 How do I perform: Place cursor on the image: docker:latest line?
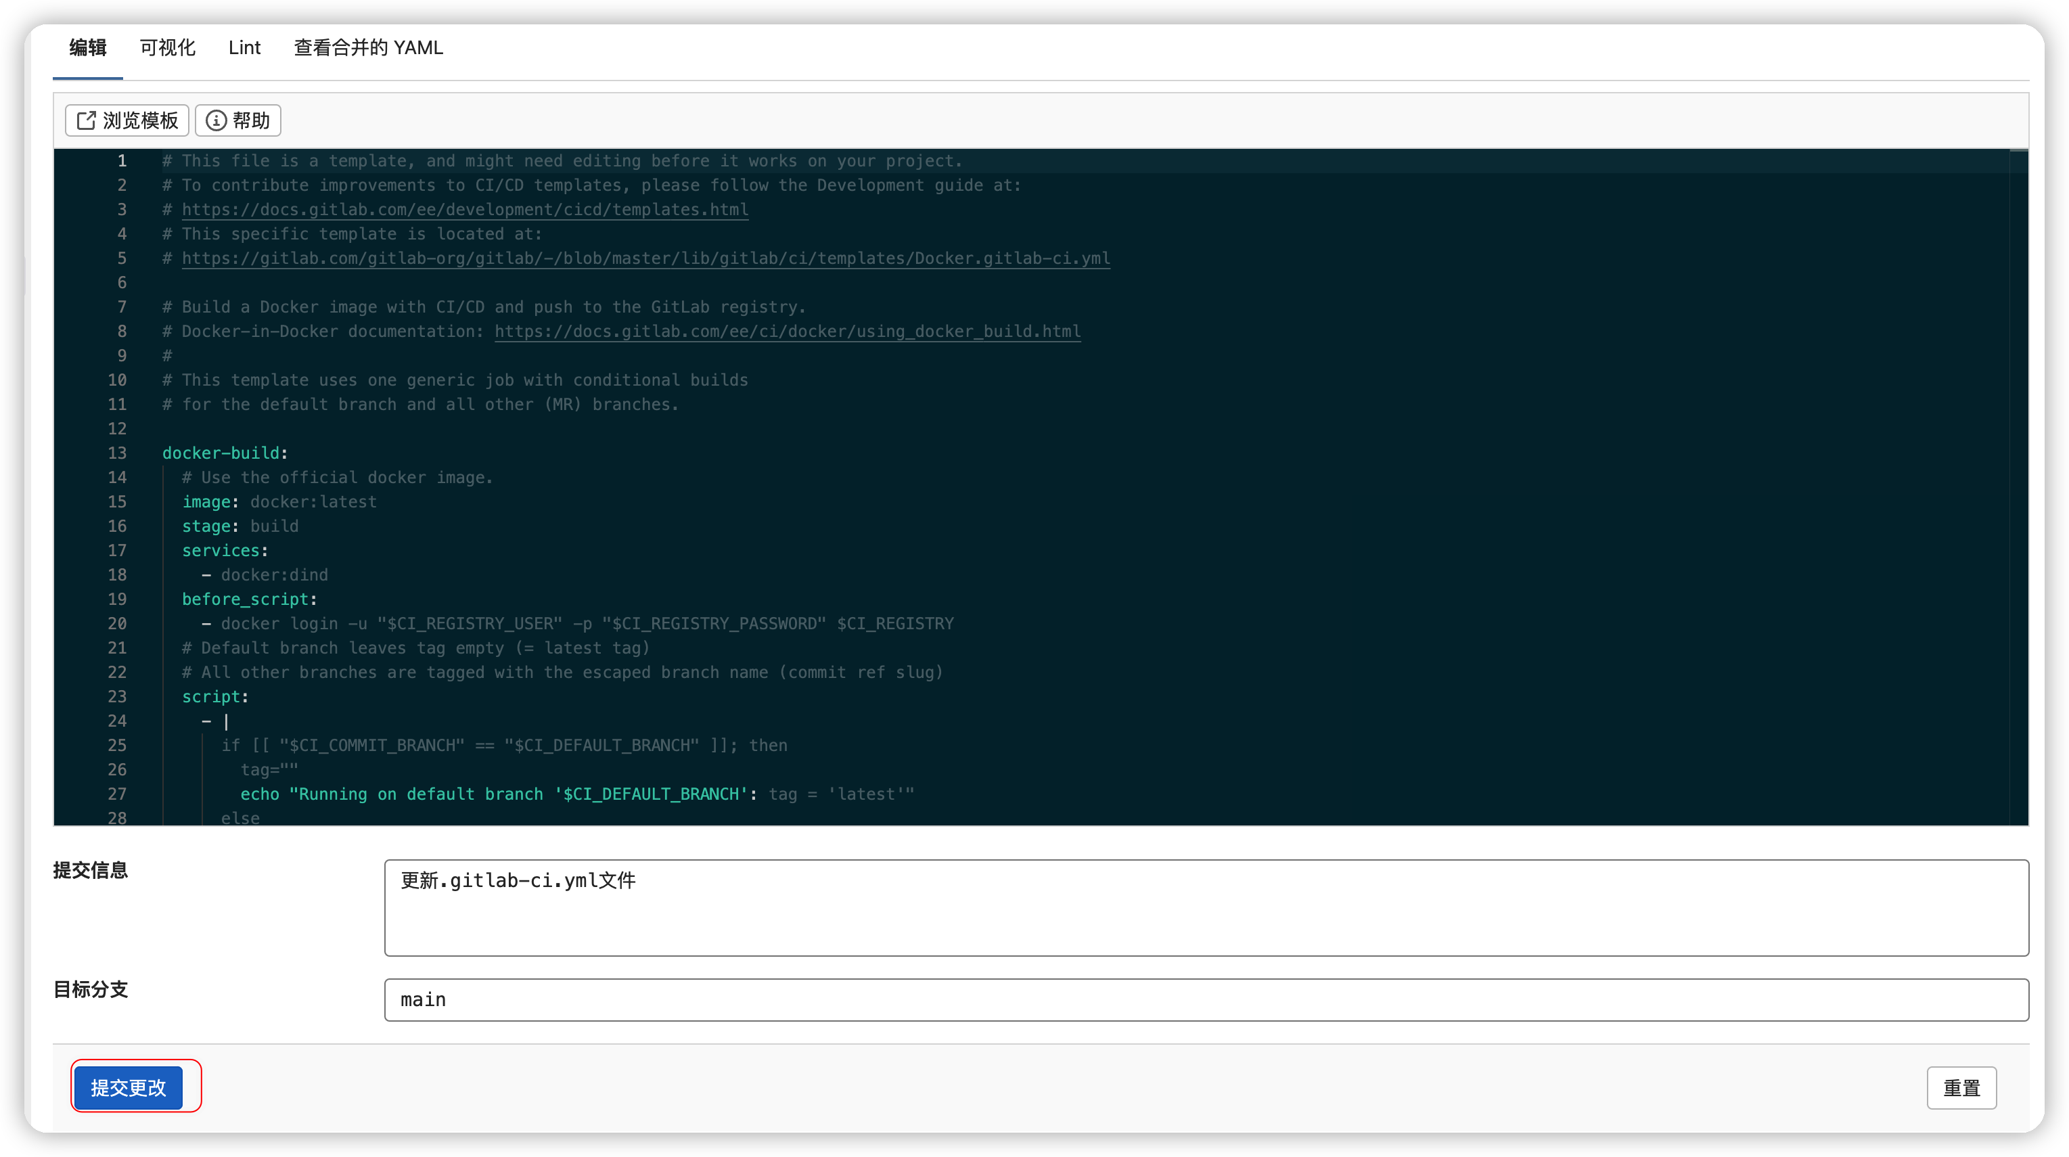pos(279,502)
